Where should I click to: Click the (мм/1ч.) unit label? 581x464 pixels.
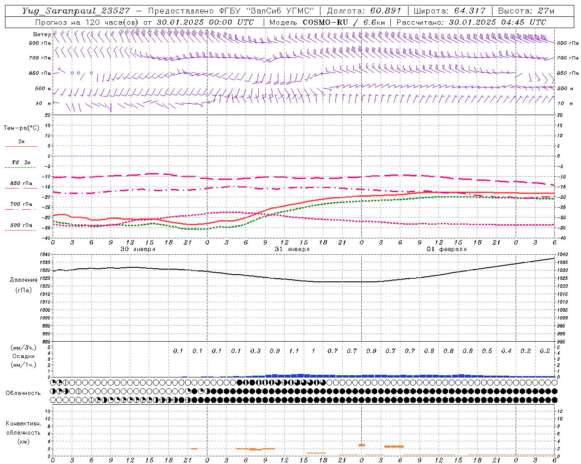tap(24, 365)
